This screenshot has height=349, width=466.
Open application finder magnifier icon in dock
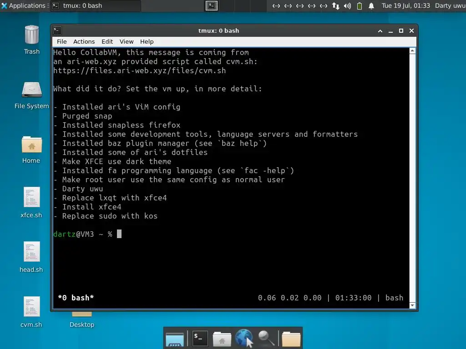pyautogui.click(x=266, y=338)
